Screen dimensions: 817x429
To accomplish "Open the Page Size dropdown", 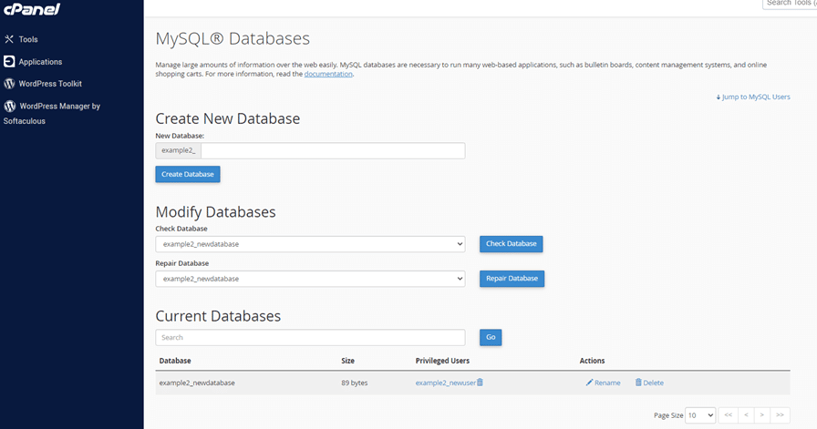I will pyautogui.click(x=700, y=415).
